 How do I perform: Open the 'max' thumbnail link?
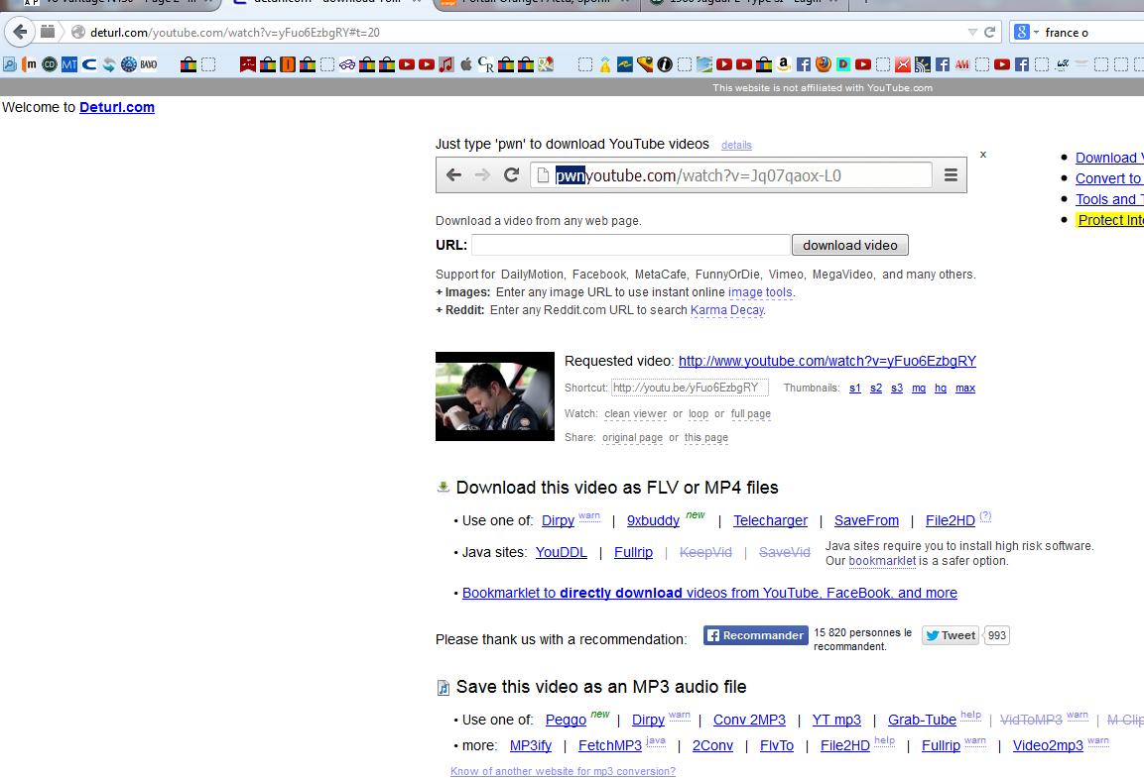tap(965, 389)
